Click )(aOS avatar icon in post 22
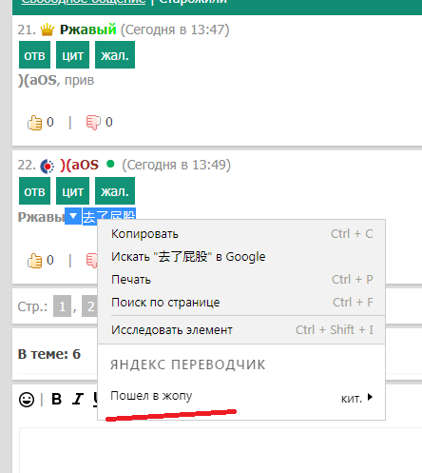This screenshot has width=422, height=473. tap(48, 166)
